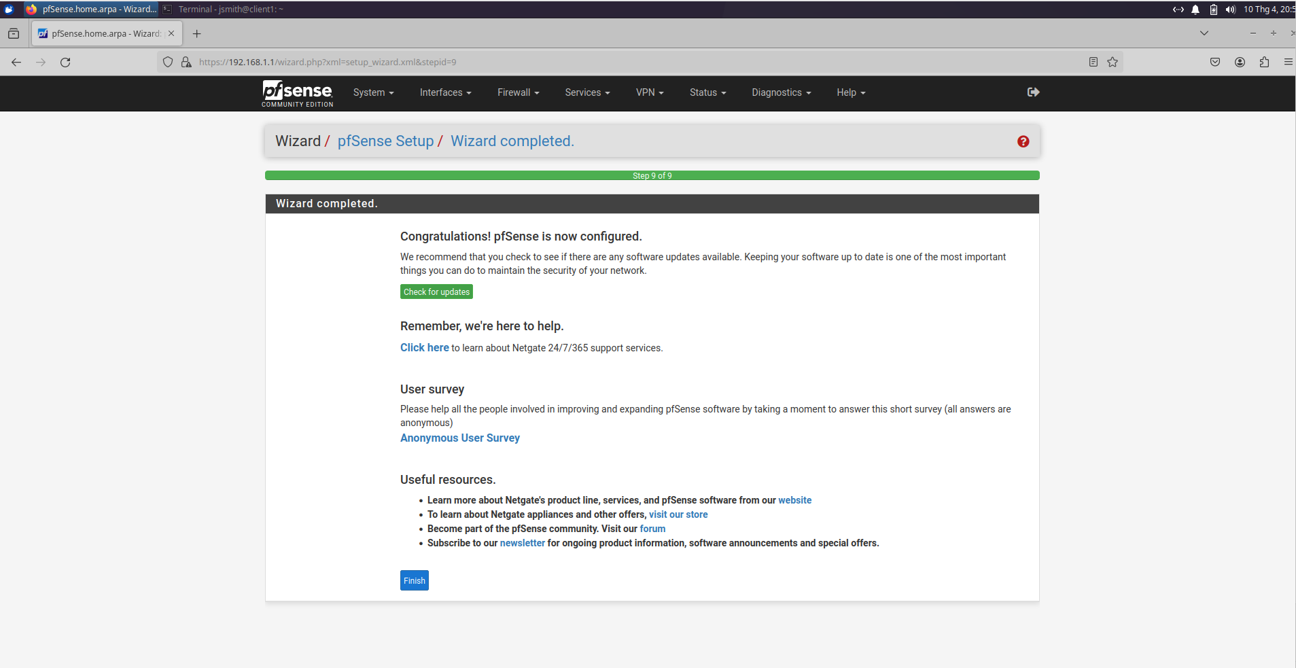Click the site security padlock icon
This screenshot has height=668, width=1296.
coord(186,62)
